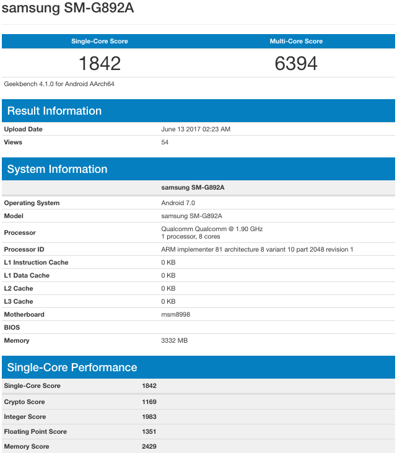Click the Floating Point Score label
Image resolution: width=397 pixels, height=453 pixels.
click(x=35, y=432)
